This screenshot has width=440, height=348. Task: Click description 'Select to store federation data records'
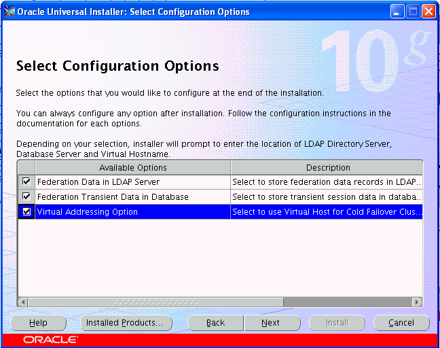tap(327, 182)
